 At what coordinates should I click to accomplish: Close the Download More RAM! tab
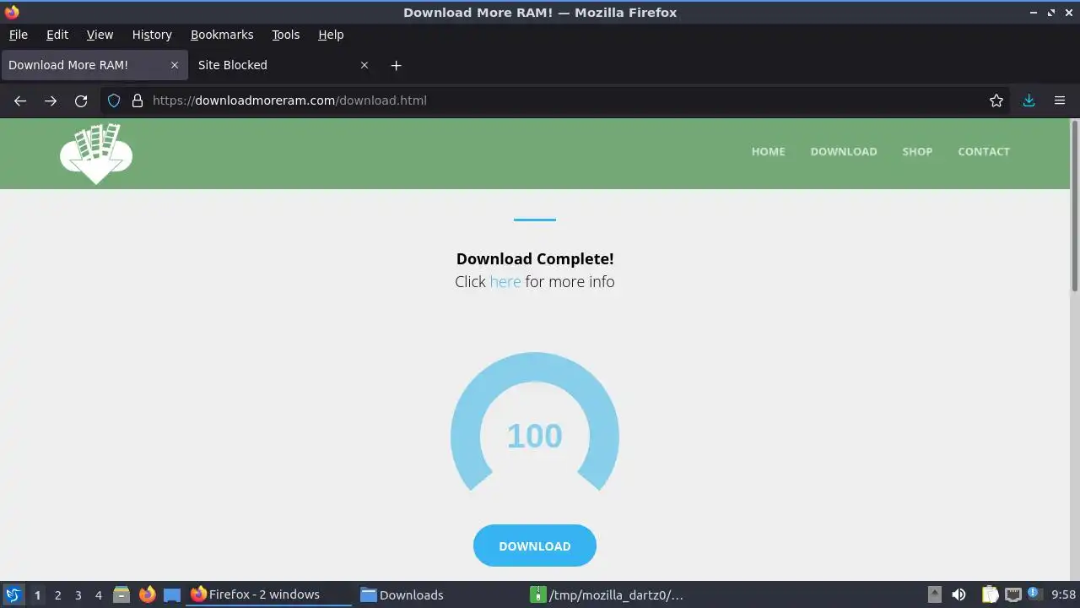[175, 65]
